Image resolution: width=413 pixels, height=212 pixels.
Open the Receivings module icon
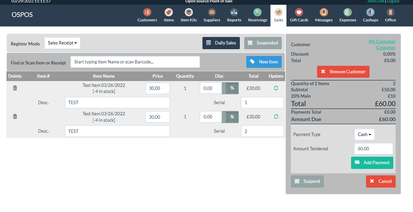(x=258, y=13)
